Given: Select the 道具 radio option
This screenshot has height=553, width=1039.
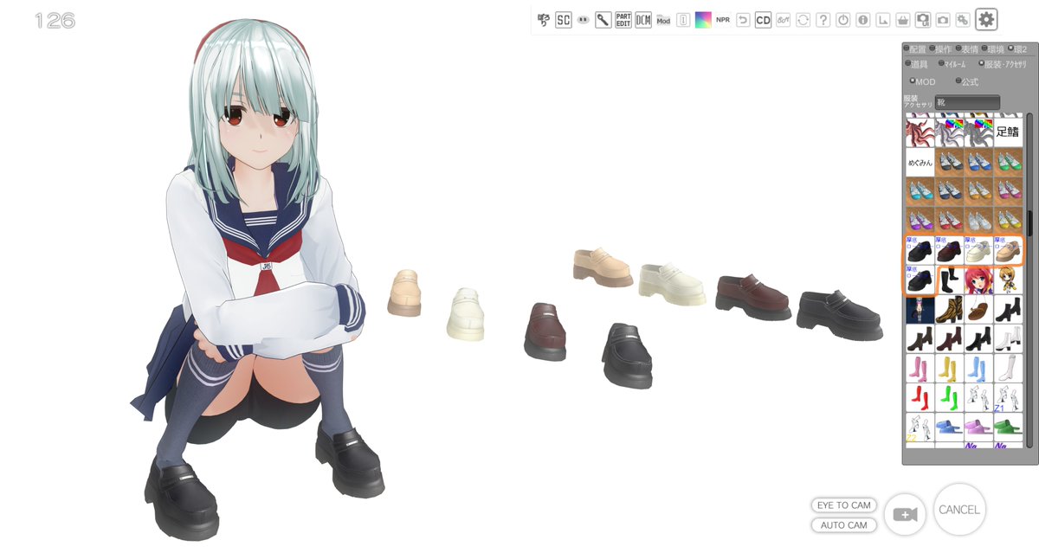Looking at the screenshot, I should [x=915, y=64].
